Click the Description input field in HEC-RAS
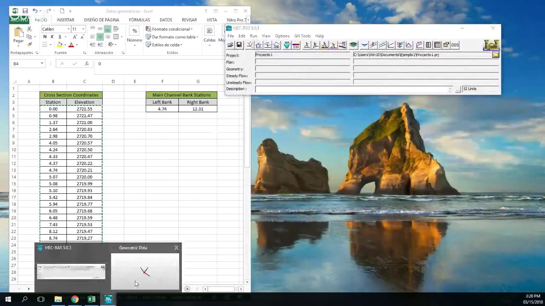The height and width of the screenshot is (306, 545). [x=354, y=89]
